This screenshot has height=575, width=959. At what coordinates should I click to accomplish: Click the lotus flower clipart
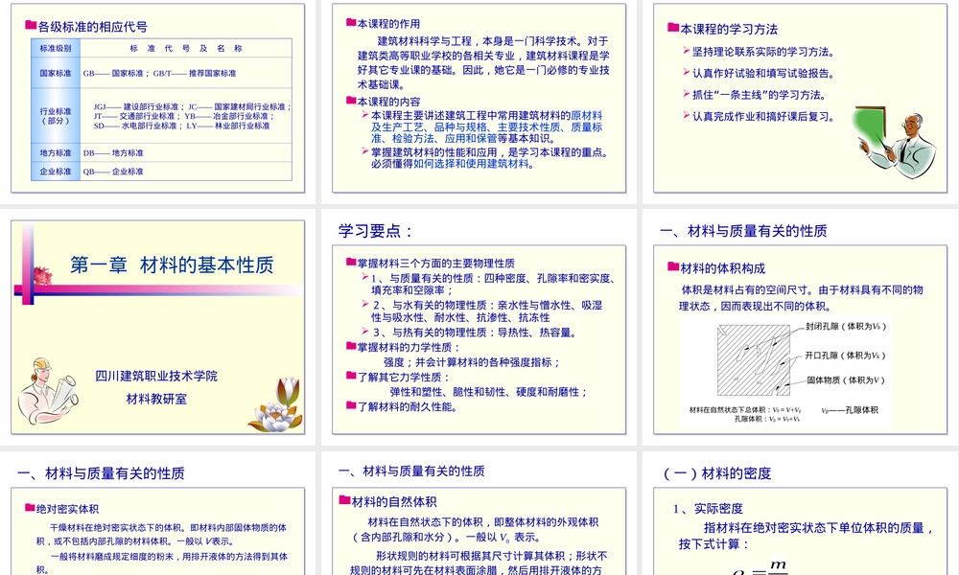coord(276,405)
